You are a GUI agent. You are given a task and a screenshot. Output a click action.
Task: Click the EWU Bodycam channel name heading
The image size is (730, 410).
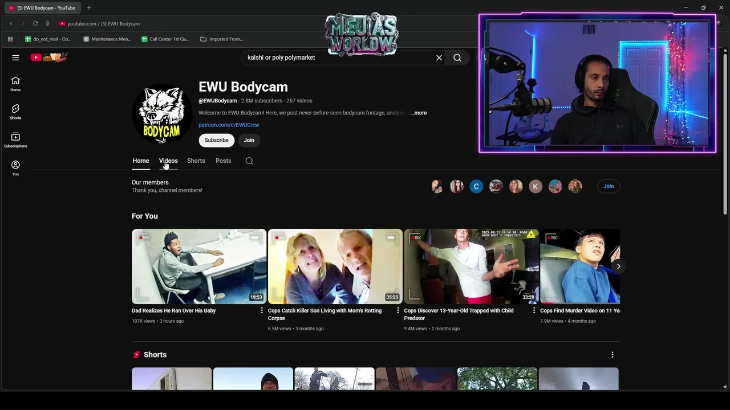(x=243, y=87)
